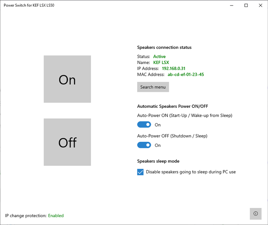This screenshot has height=225, width=268.
Task: Toggle the Auto-Power OFF switch
Action: [144, 145]
